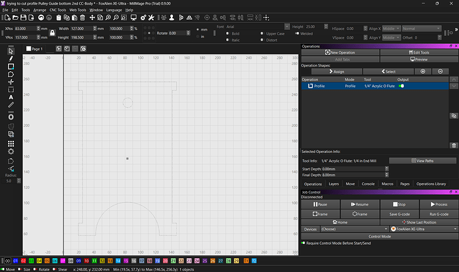459x272 pixels.
Task: Click the View Paths button
Action: coord(422,161)
